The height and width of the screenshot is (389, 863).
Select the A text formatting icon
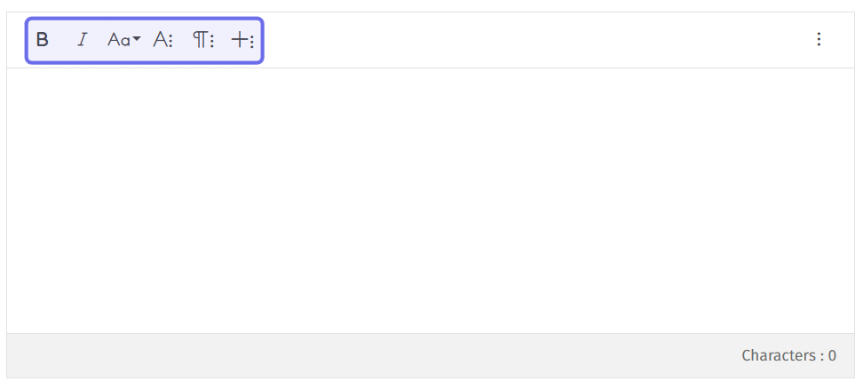click(x=162, y=40)
